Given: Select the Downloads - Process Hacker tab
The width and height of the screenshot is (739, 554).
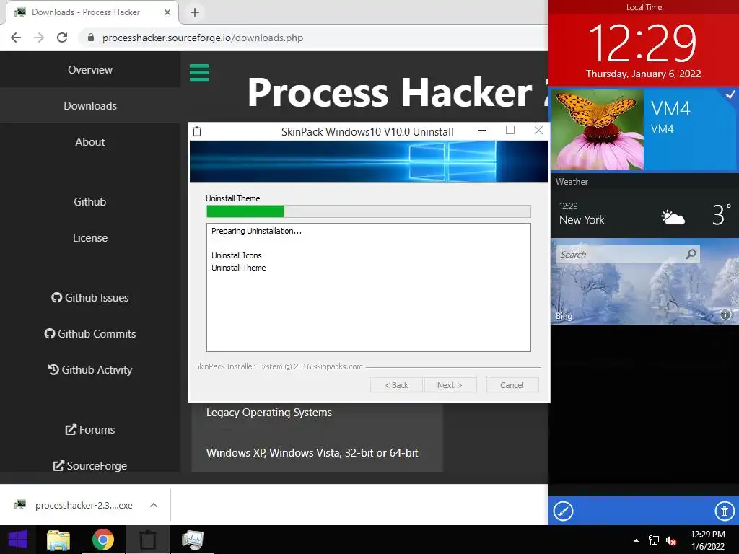Looking at the screenshot, I should [92, 12].
